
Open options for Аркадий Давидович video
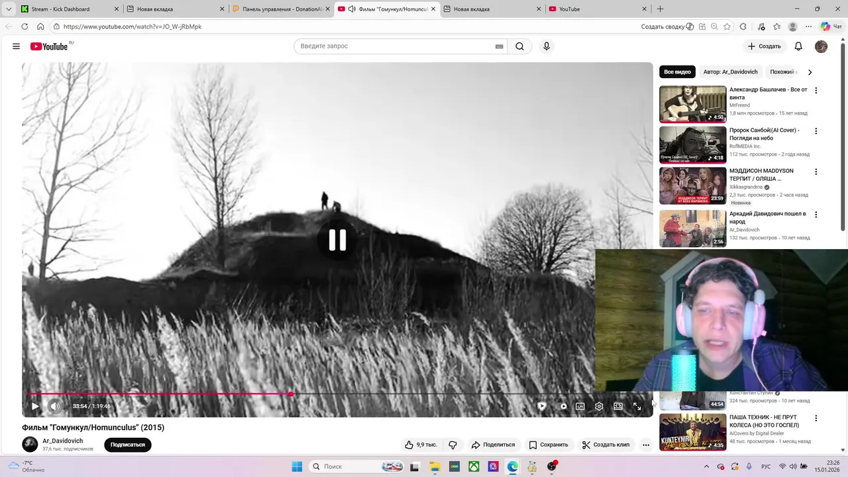(816, 215)
